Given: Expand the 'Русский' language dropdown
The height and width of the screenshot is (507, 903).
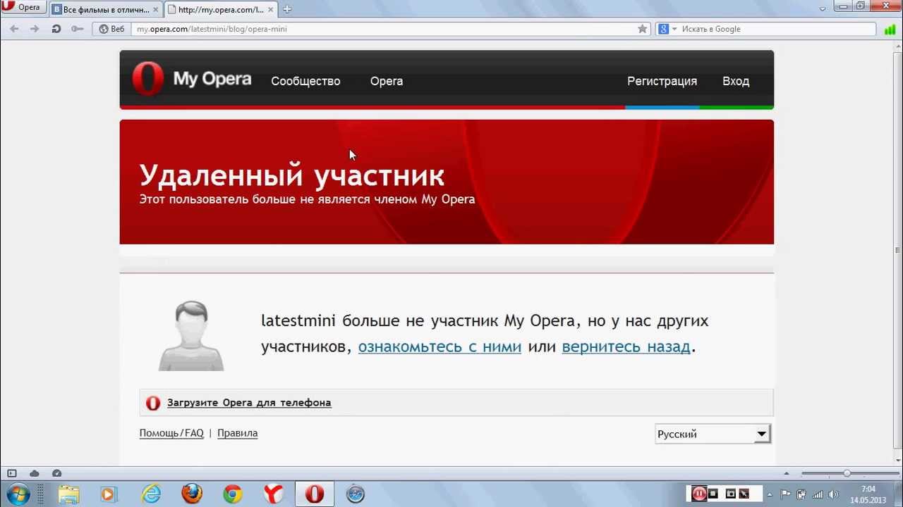Looking at the screenshot, I should click(713, 434).
